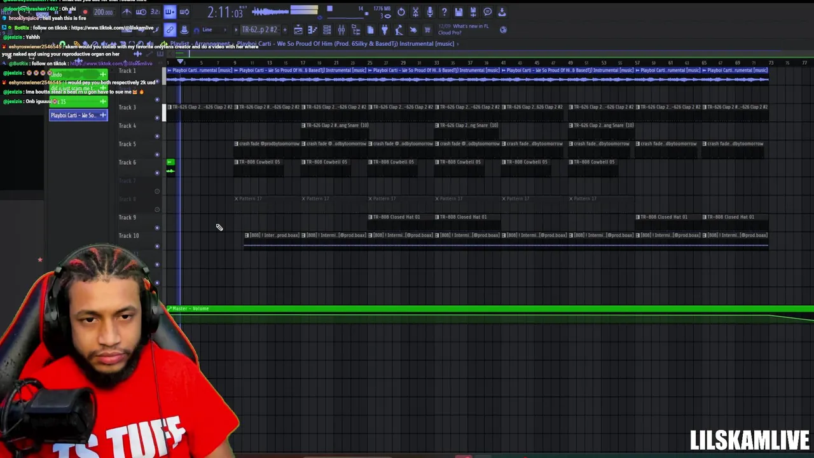This screenshot has height=458, width=814.
Task: Click the song position slider
Action: pos(347,17)
